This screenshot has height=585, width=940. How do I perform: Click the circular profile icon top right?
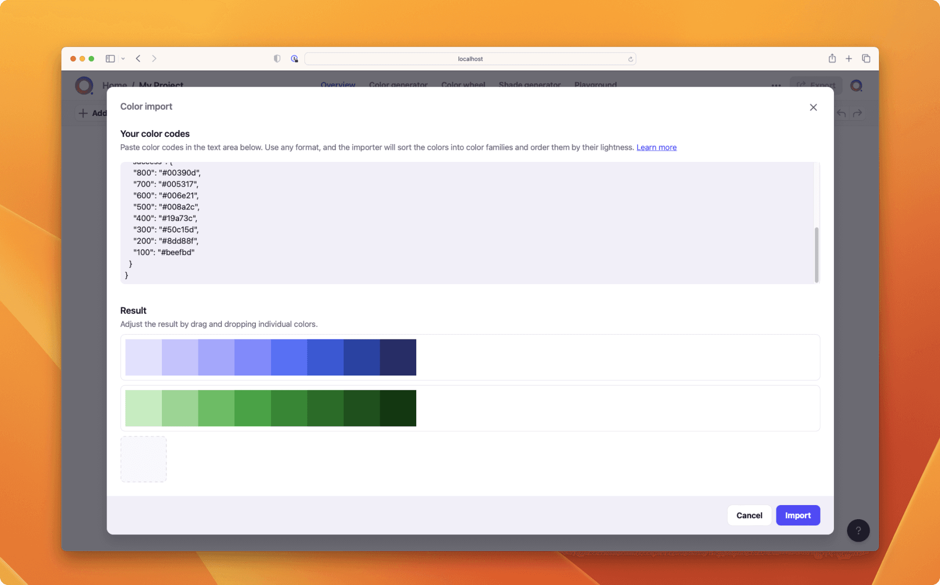click(x=856, y=85)
